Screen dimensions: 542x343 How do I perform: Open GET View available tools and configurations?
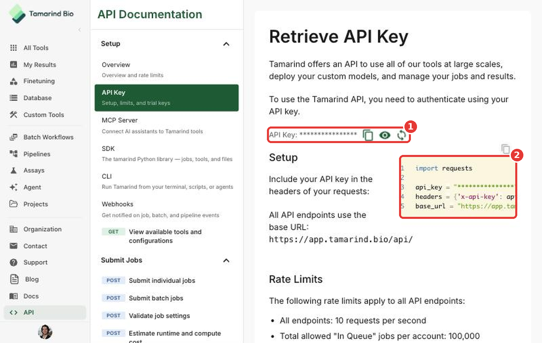tap(167, 236)
